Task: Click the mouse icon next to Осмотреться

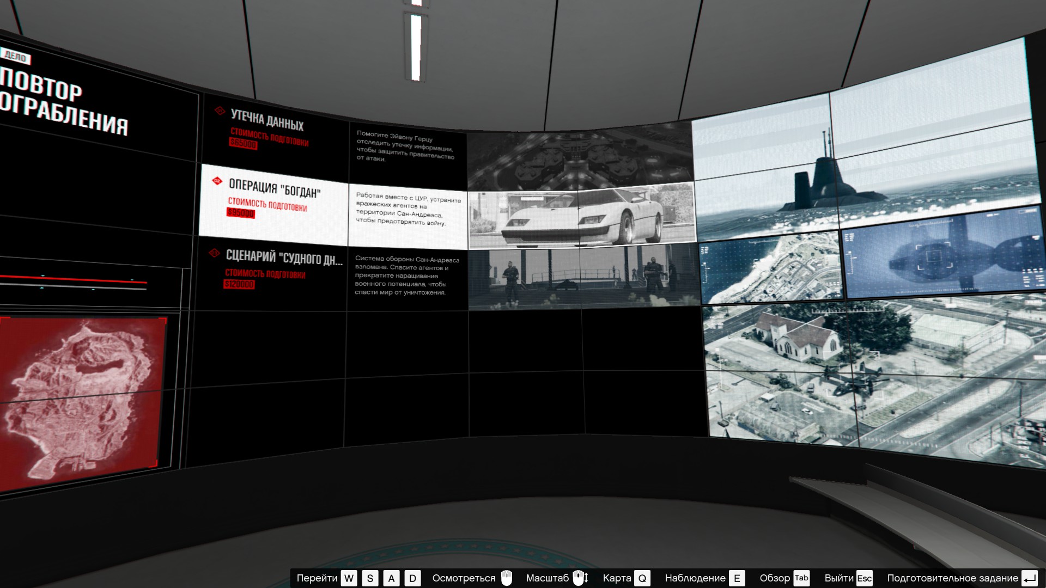Action: click(x=507, y=578)
